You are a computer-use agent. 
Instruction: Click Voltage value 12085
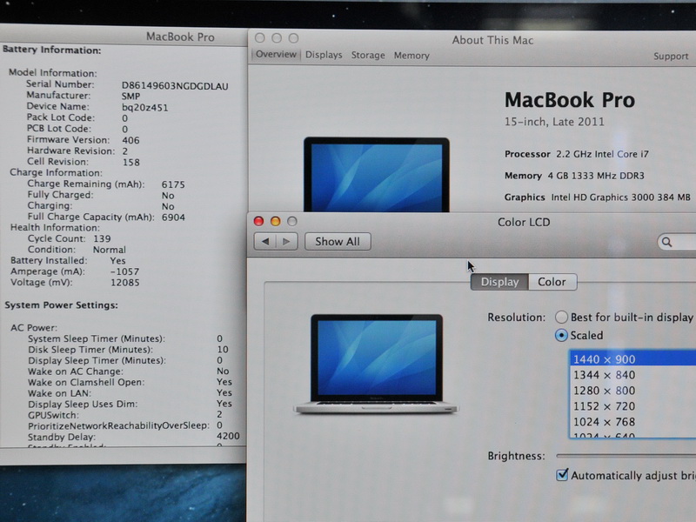point(124,282)
